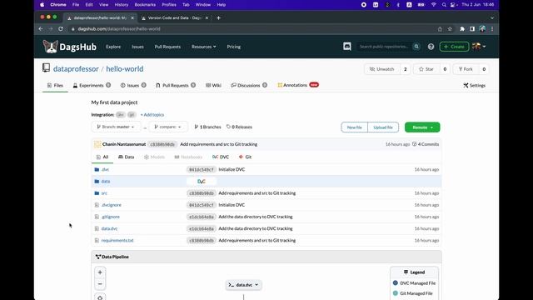Open the Issues link in the header
Viewport: 533px width, 300px height.
pyautogui.click(x=137, y=47)
